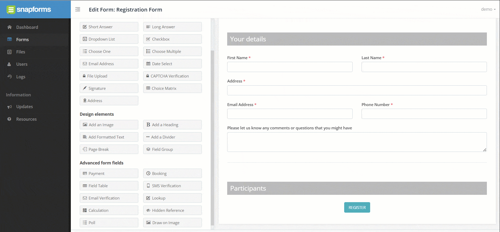Click the Checkbox field icon

point(148,39)
